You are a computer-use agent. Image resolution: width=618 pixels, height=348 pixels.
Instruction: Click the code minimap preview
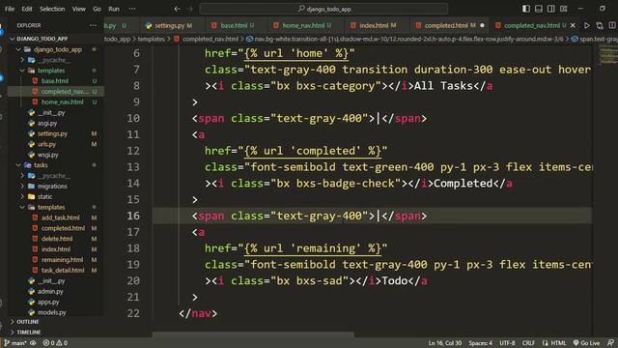[607, 55]
